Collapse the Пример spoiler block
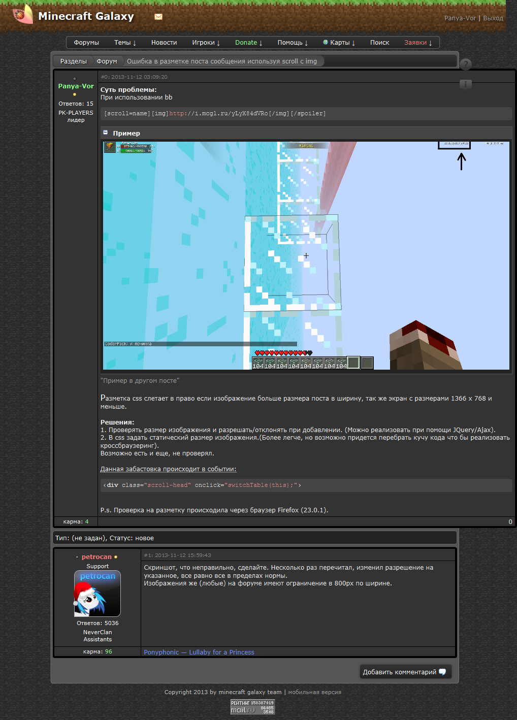517x720 pixels. point(105,133)
